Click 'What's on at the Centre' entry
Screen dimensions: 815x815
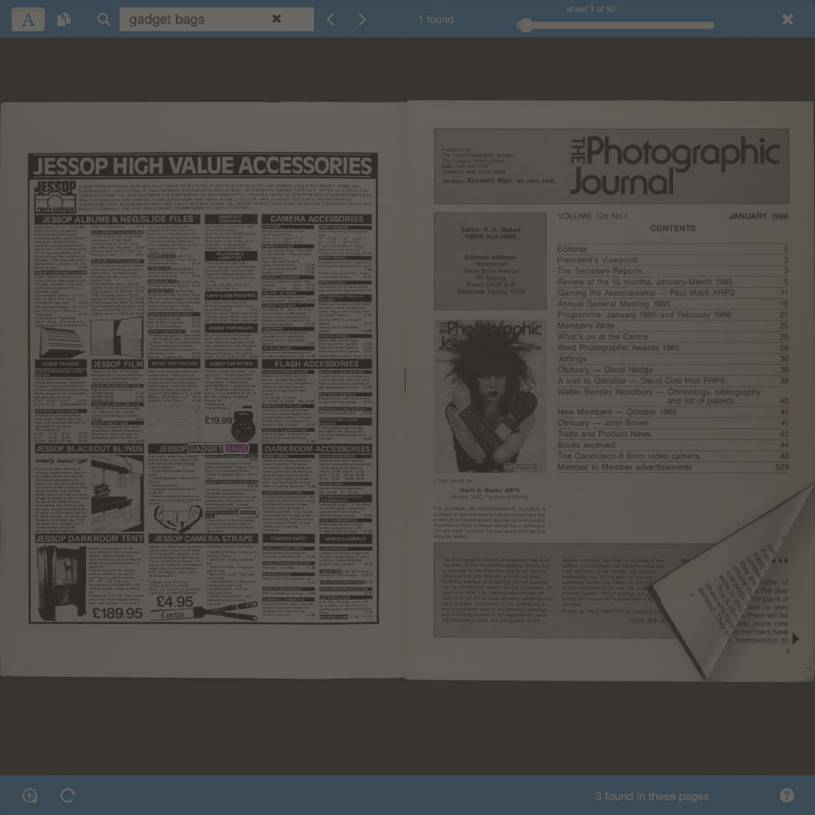[x=672, y=337]
